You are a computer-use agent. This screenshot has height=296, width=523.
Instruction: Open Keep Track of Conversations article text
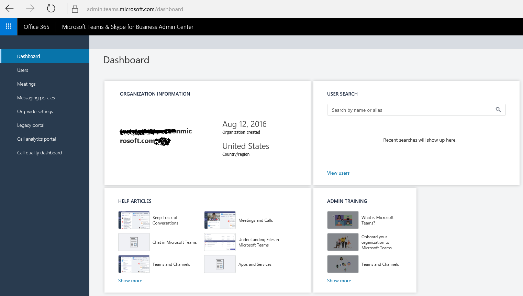[165, 220]
